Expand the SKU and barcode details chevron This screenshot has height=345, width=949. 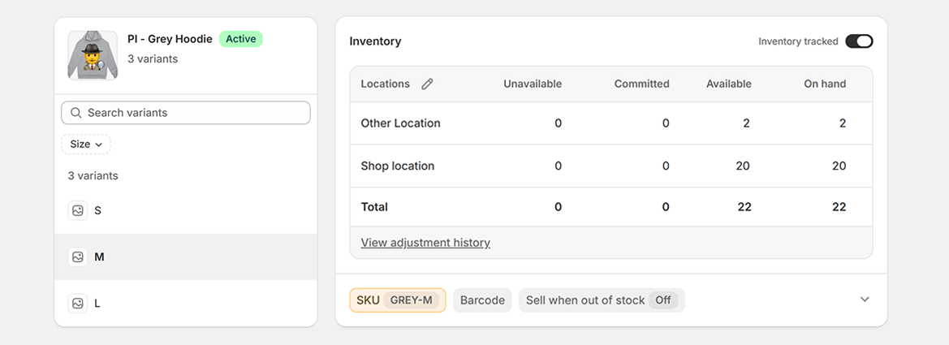865,300
